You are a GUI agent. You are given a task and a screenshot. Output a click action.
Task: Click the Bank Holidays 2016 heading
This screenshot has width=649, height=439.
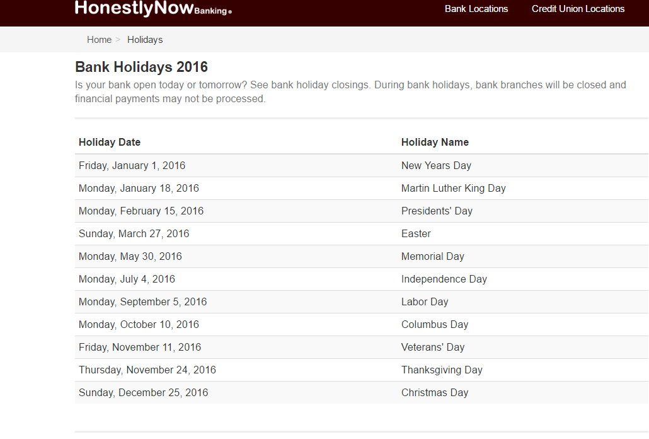(142, 67)
